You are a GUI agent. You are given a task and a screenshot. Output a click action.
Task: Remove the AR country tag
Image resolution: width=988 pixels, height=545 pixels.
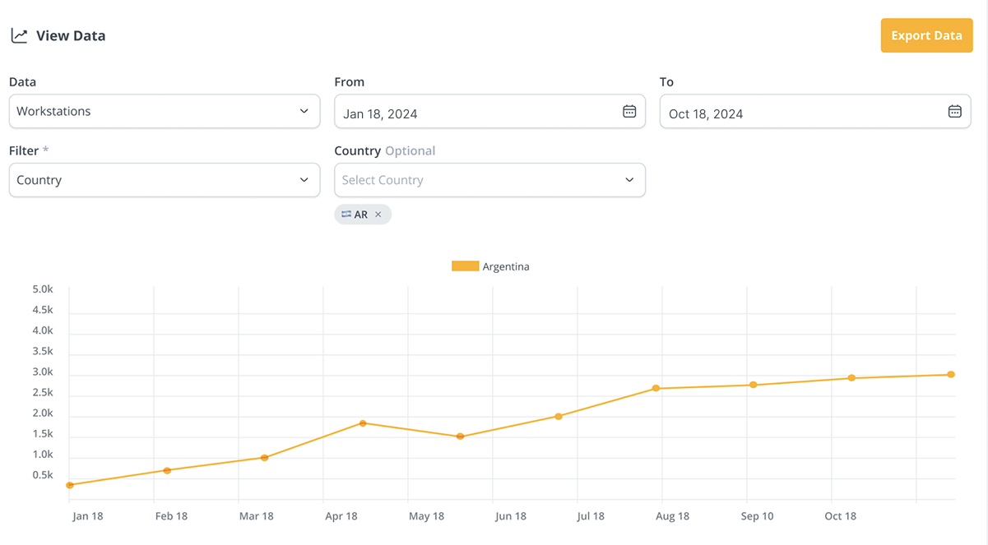tap(378, 215)
